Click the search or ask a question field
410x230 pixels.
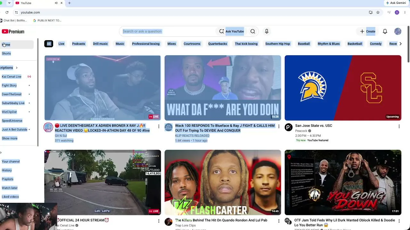[x=168, y=31]
